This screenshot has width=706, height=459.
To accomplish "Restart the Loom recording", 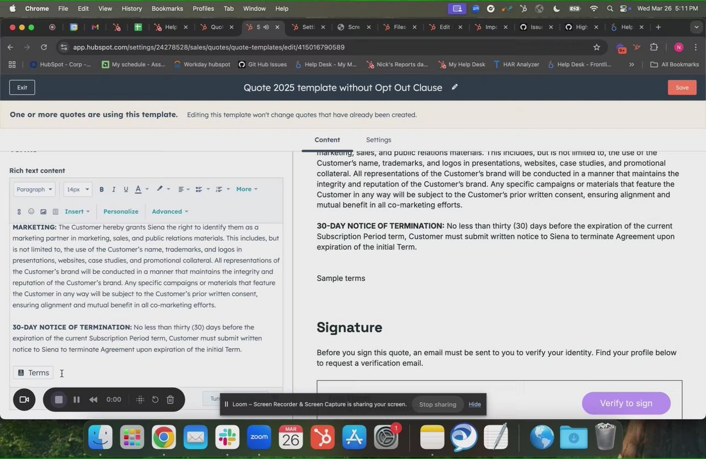I will 155,399.
